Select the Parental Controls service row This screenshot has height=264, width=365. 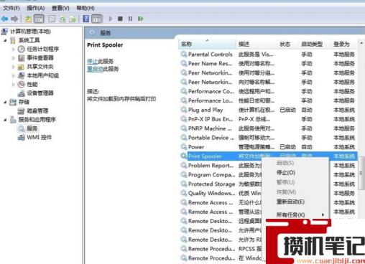[x=268, y=55]
